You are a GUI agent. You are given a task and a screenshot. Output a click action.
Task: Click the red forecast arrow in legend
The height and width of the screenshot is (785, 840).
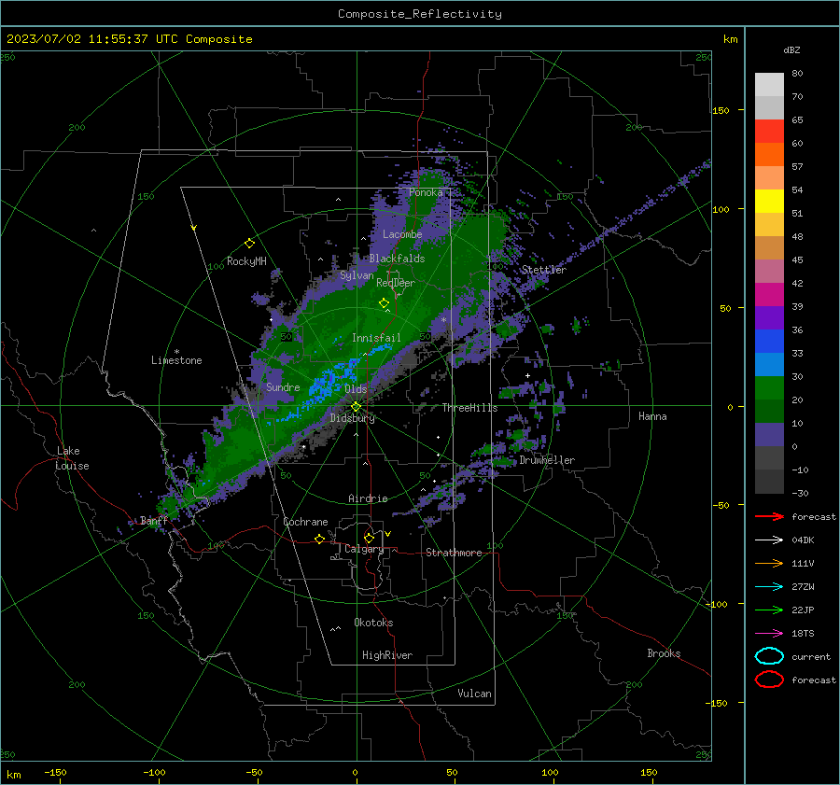(769, 516)
